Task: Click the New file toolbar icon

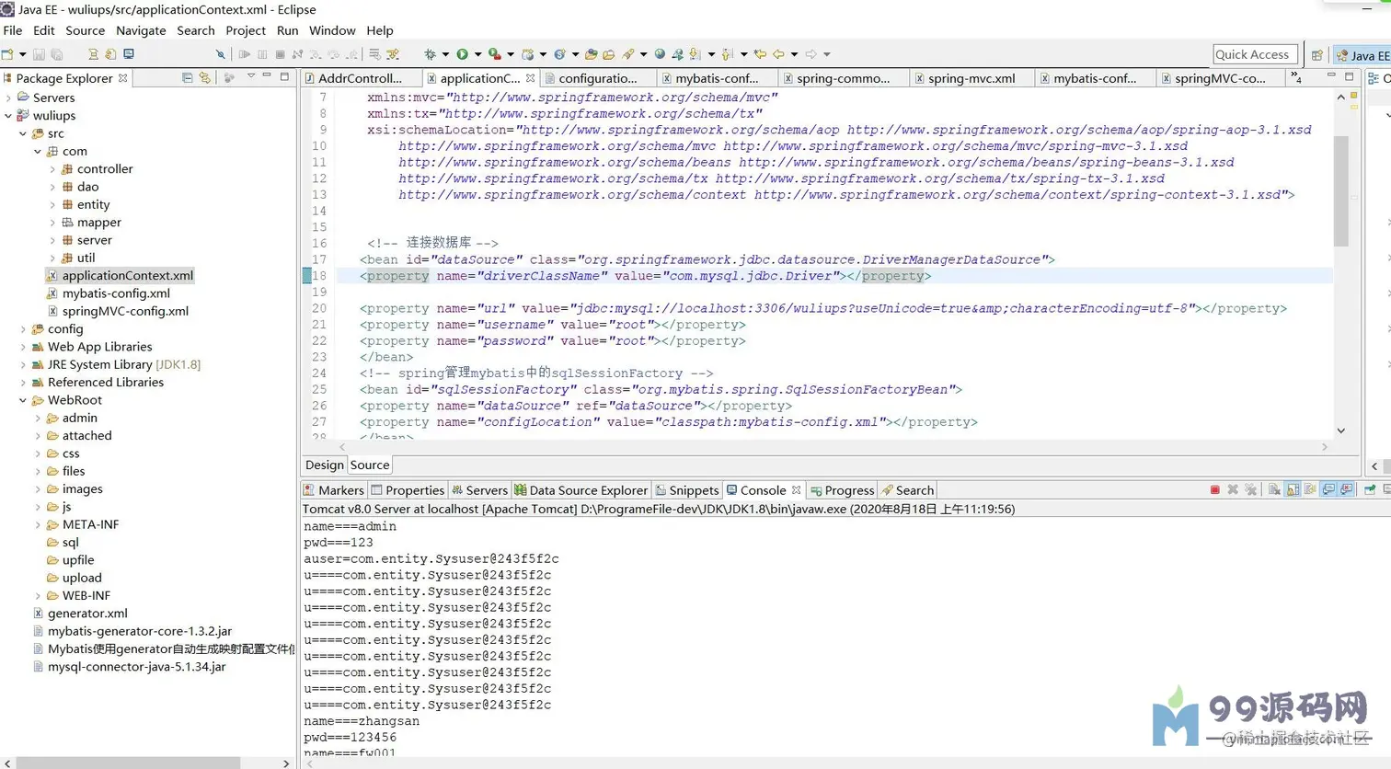Action: click(7, 54)
